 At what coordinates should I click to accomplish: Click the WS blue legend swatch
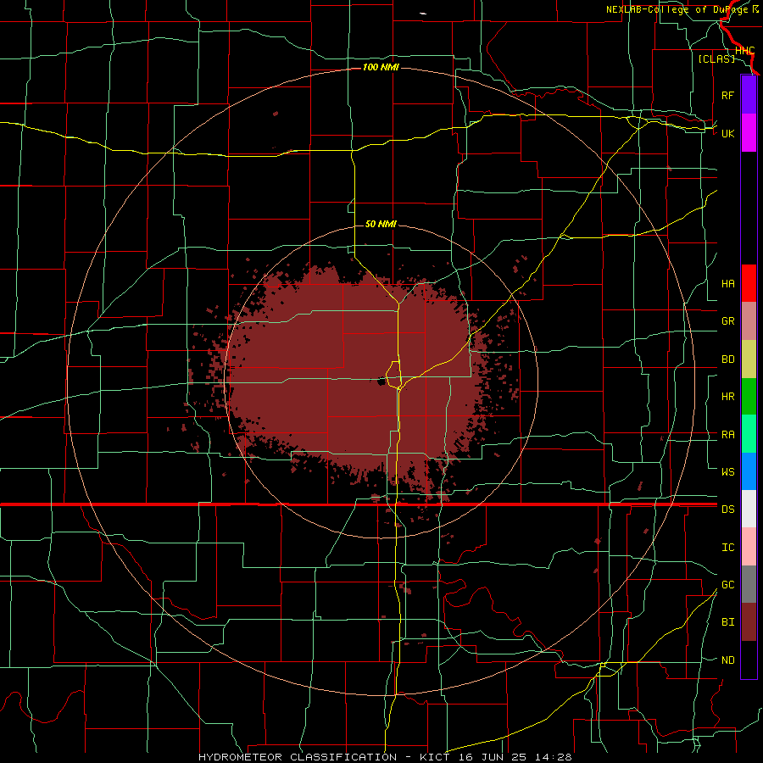click(749, 471)
